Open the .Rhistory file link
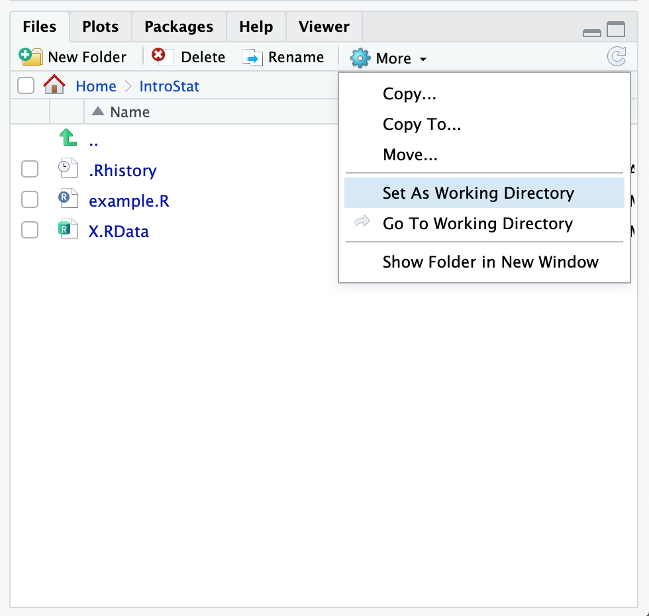This screenshot has height=616, width=649. [123, 171]
